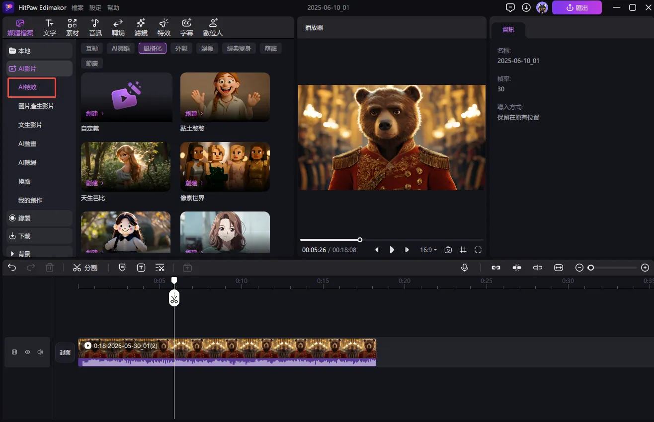Open the 數位人 digital human tab
Image resolution: width=654 pixels, height=422 pixels.
(x=213, y=28)
